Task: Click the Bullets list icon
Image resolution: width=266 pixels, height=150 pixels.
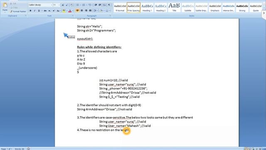Action: (78, 5)
